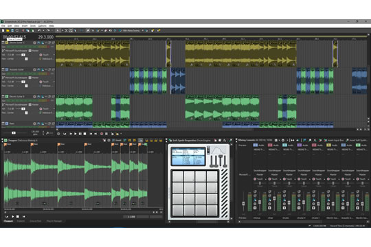Toggle Touch automation circle on Chorus channel
This screenshot has width=371, height=247.
pos(255,179)
